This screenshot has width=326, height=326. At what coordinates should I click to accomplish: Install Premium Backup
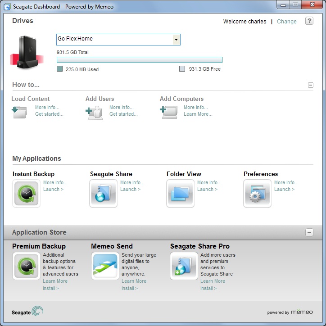51,288
